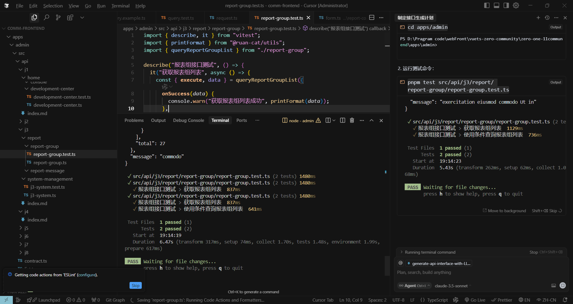Close the report-group.test.ts tab
This screenshot has width=573, height=304.
pos(308,18)
